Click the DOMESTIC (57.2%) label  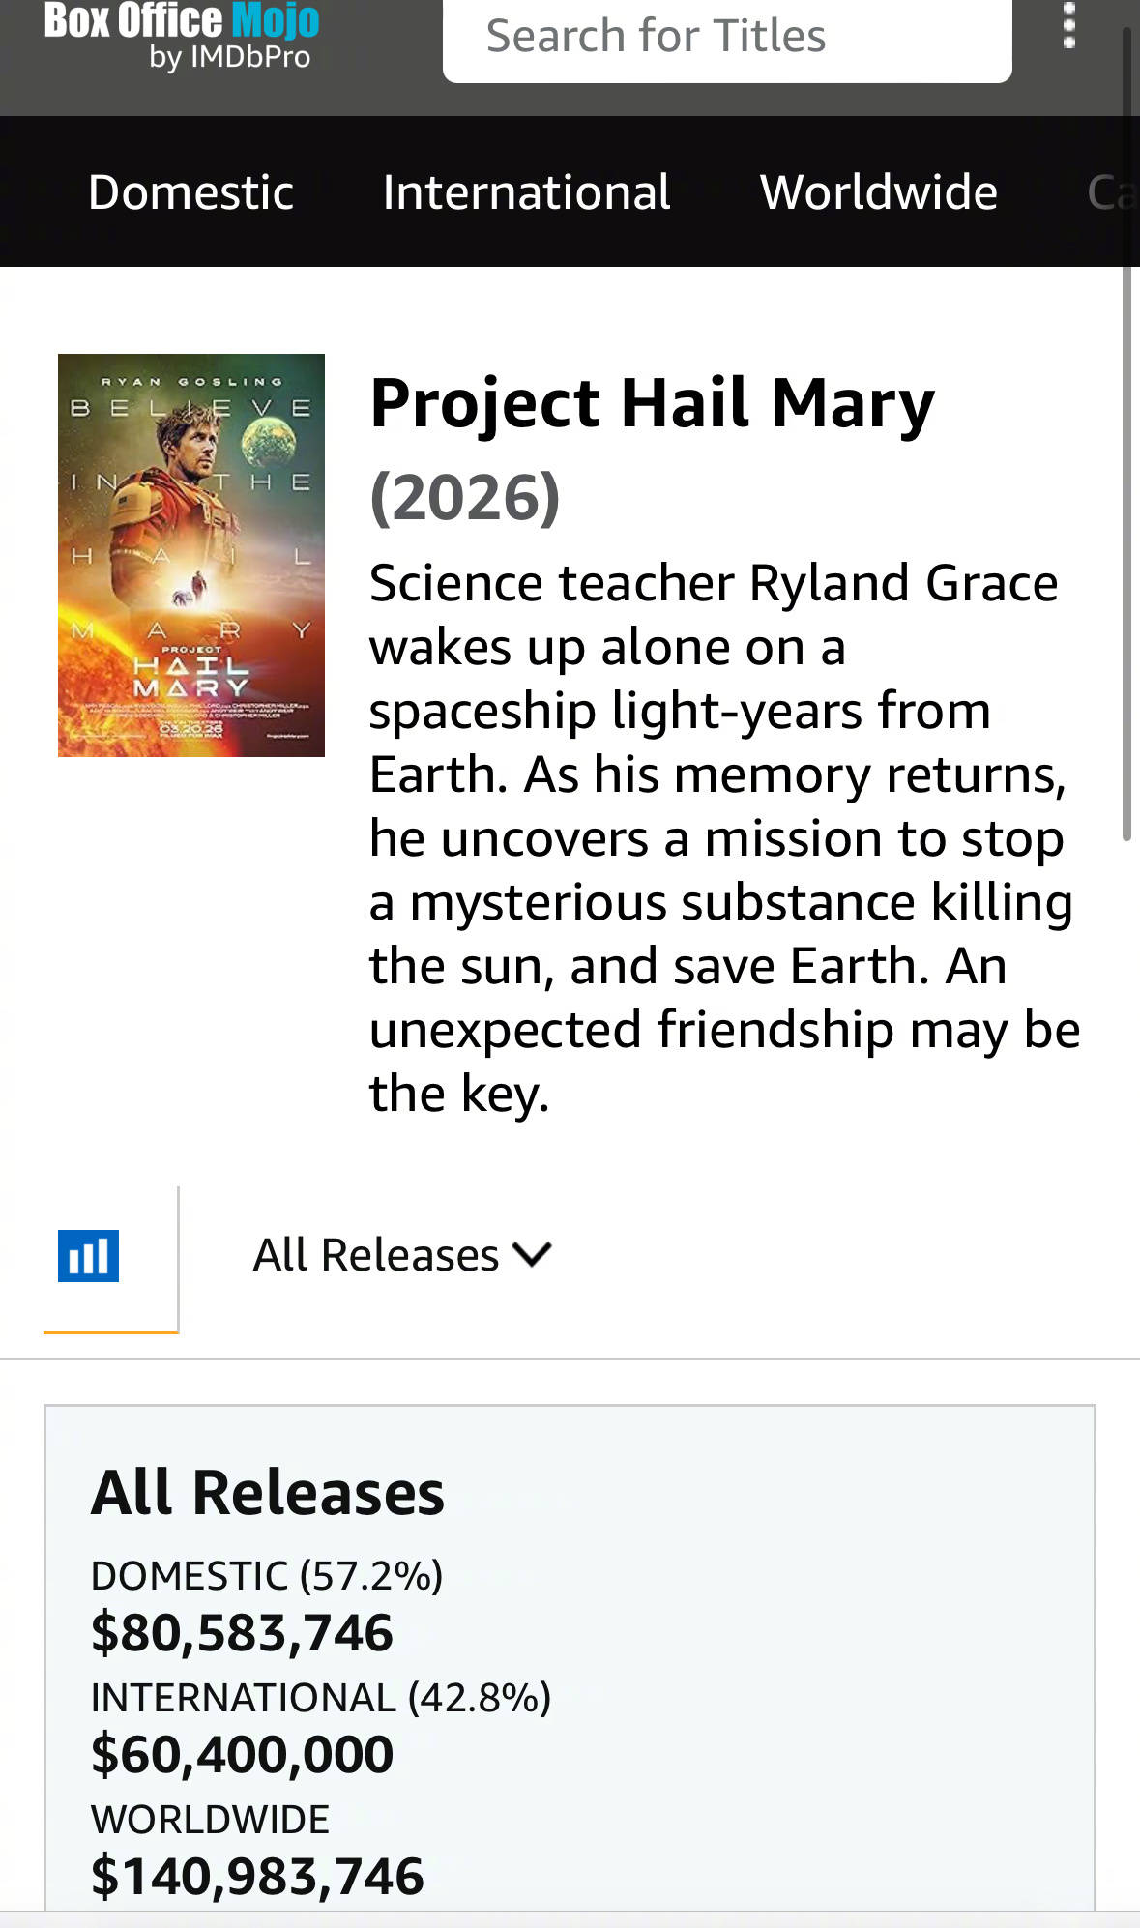click(x=267, y=1575)
